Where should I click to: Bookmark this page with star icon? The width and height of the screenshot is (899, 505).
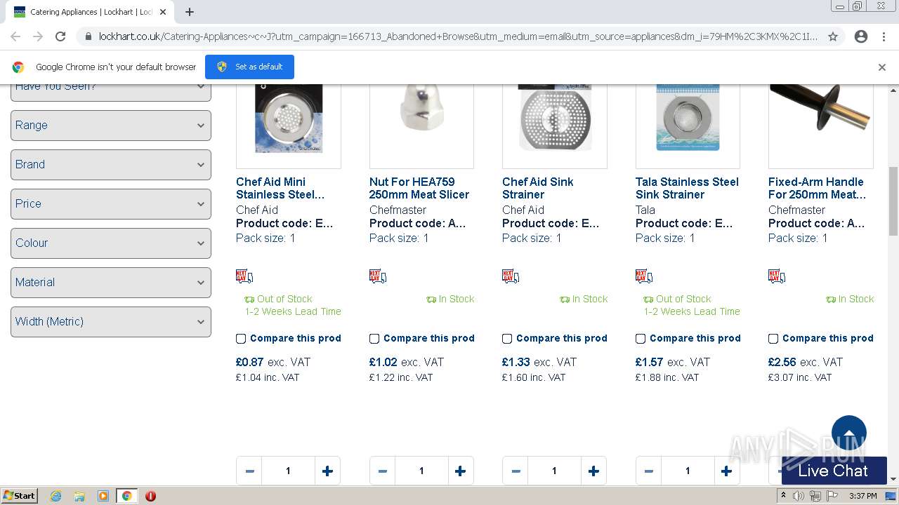point(833,36)
